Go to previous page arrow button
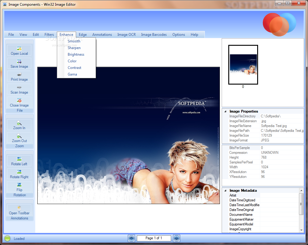 coord(131,238)
